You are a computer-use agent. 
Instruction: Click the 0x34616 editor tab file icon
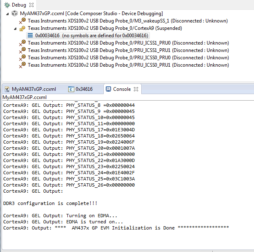coord(71,89)
